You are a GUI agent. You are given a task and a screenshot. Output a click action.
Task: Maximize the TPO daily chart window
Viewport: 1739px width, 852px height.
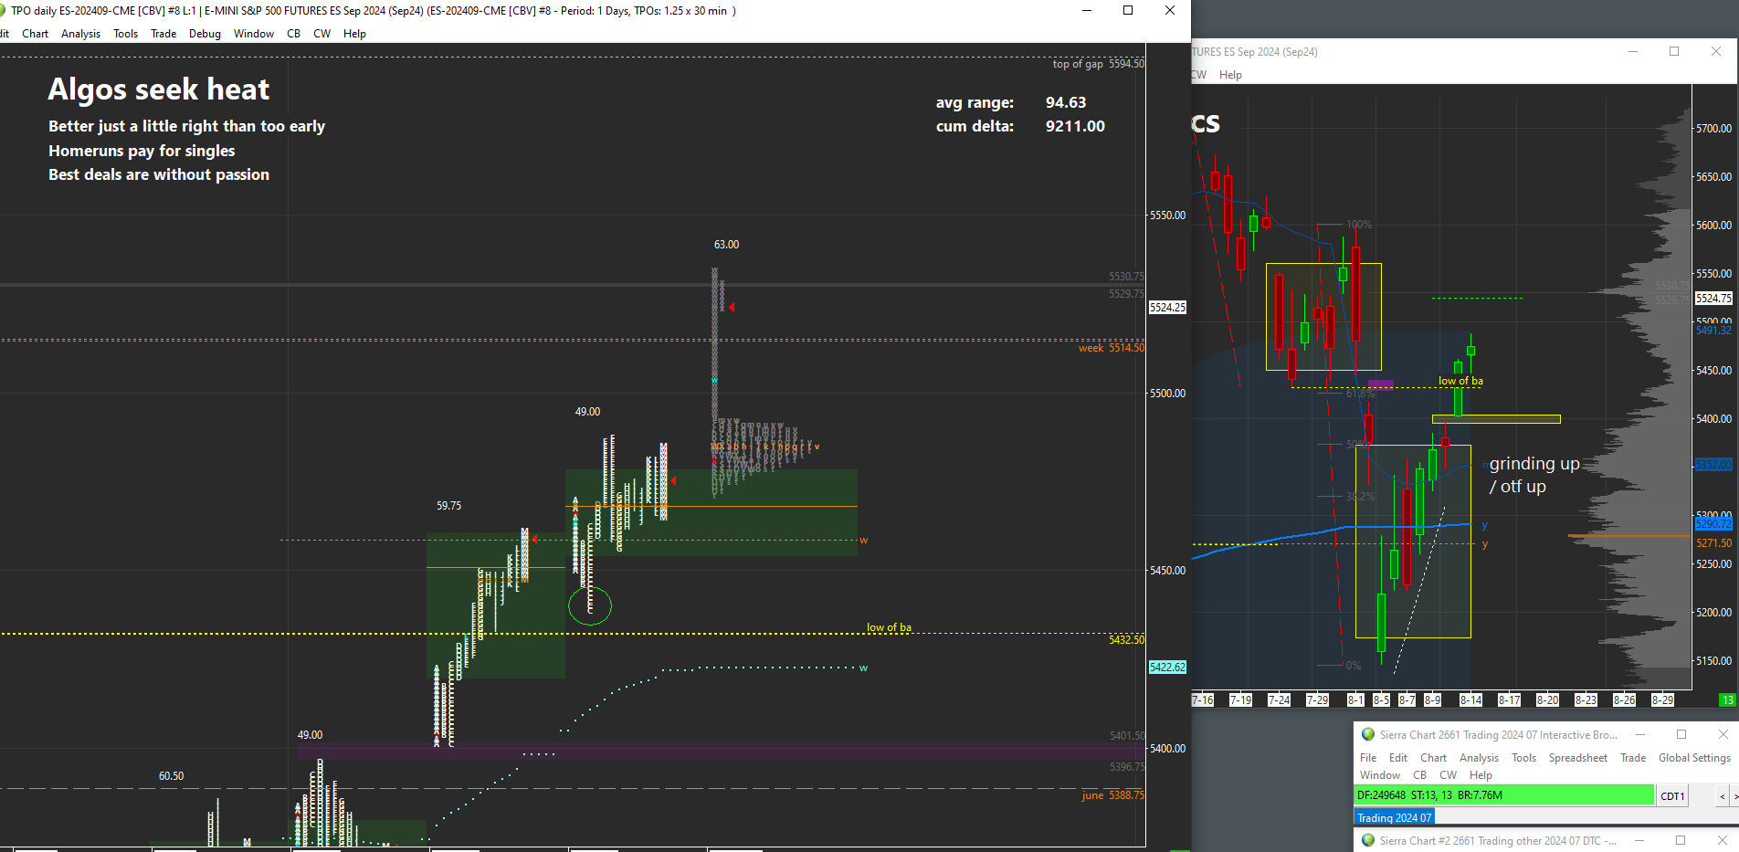pos(1128,10)
